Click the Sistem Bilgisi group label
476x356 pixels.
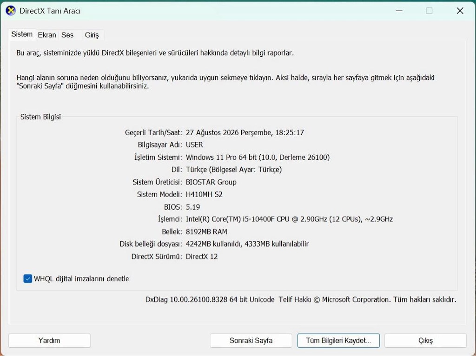pos(40,117)
